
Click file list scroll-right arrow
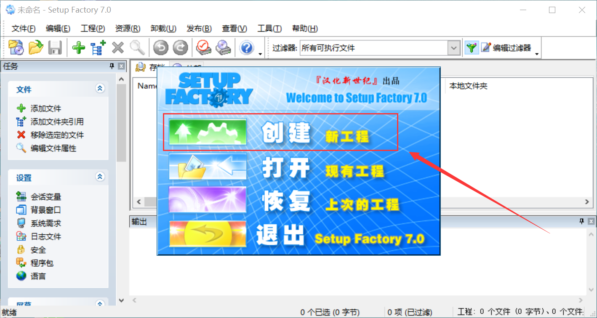(587, 202)
